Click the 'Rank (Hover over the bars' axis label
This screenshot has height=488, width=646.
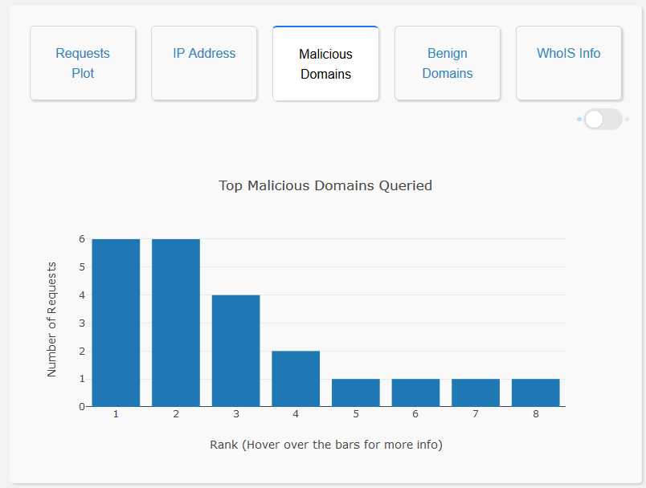tap(326, 445)
